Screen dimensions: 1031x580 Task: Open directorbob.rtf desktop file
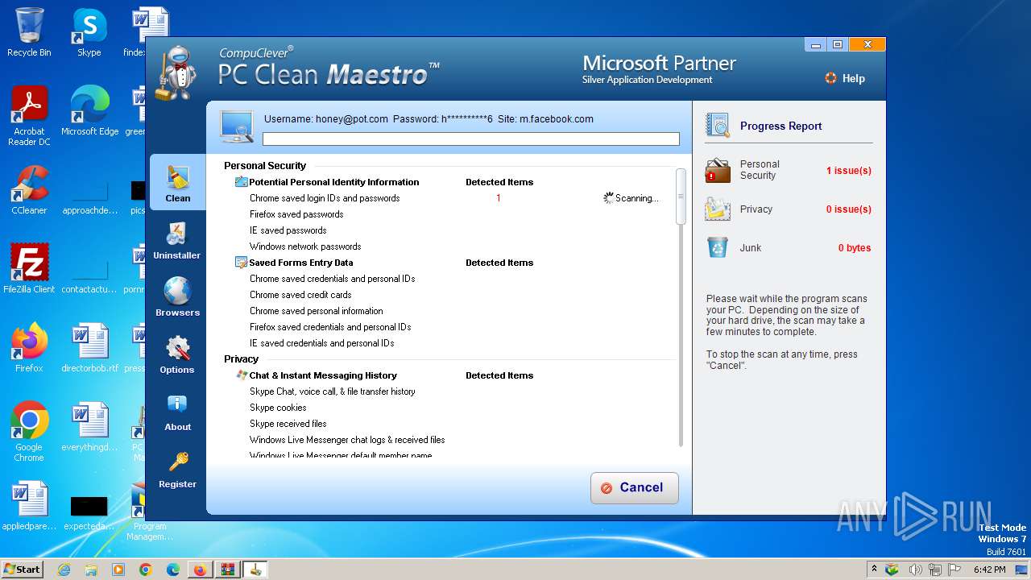point(89,348)
